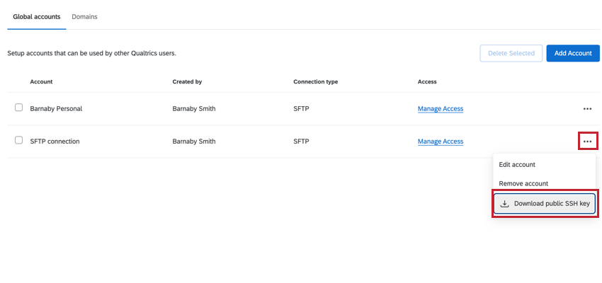Click three-dot menu for SFTP connection row

click(x=587, y=141)
